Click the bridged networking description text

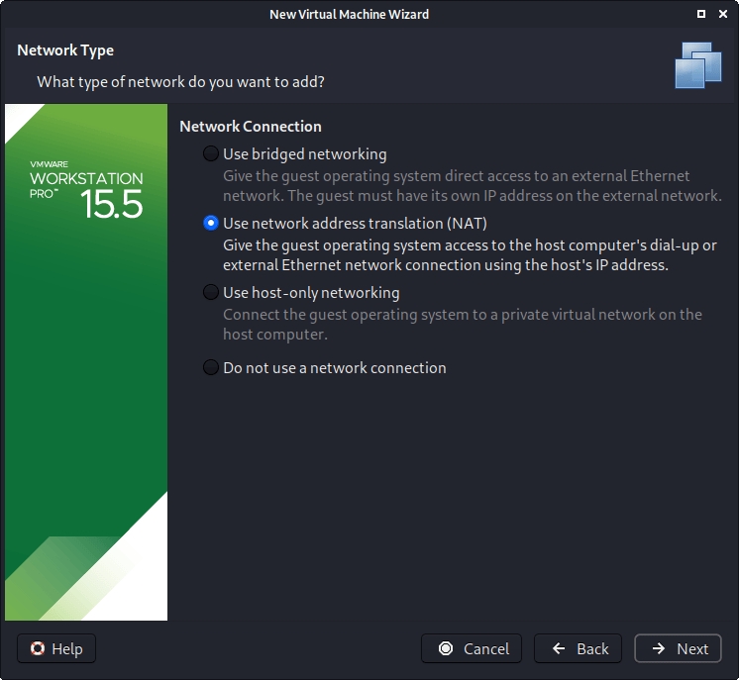[x=471, y=186]
